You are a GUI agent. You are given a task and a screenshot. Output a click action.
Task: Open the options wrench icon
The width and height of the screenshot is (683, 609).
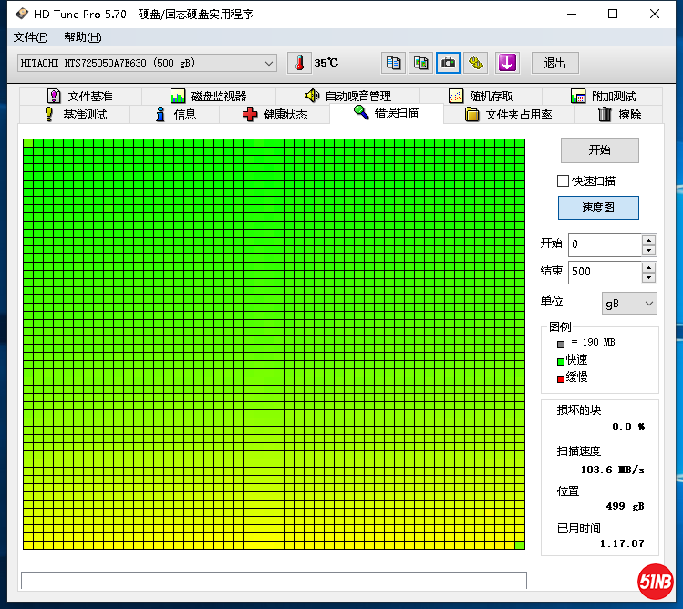click(x=476, y=63)
